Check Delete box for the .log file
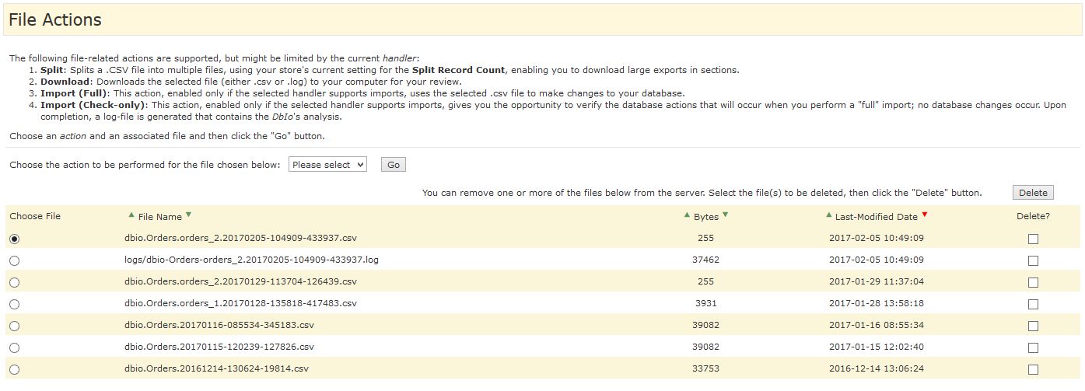 coord(1033,261)
